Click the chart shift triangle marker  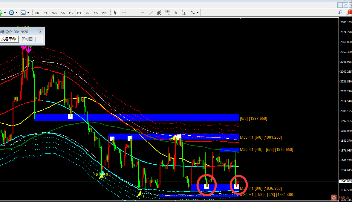pyautogui.click(x=241, y=19)
